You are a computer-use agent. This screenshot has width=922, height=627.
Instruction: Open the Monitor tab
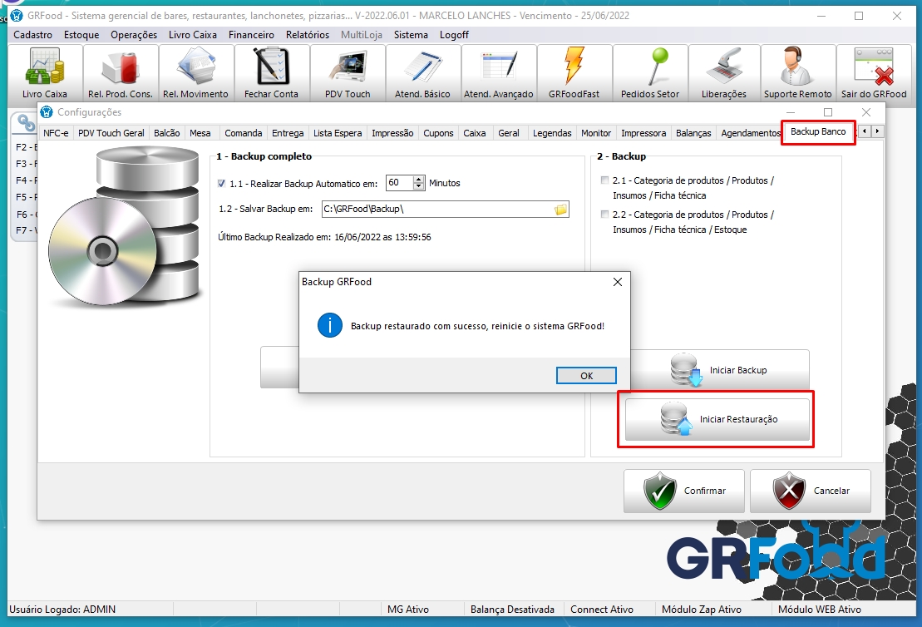coord(596,133)
